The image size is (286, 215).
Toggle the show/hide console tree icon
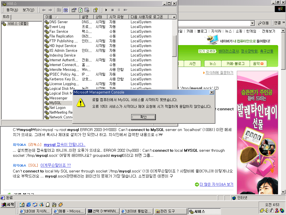pyautogui.click(x=65, y=10)
